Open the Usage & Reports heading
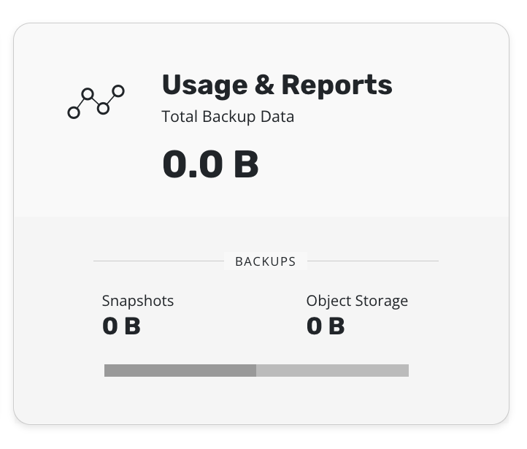Image resolution: width=527 pixels, height=449 pixels. [277, 85]
